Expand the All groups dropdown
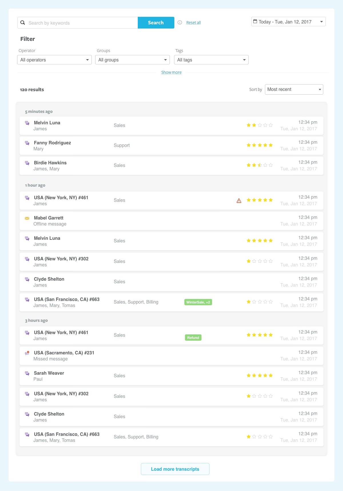Viewport: 343px width, 491px height. [132, 60]
